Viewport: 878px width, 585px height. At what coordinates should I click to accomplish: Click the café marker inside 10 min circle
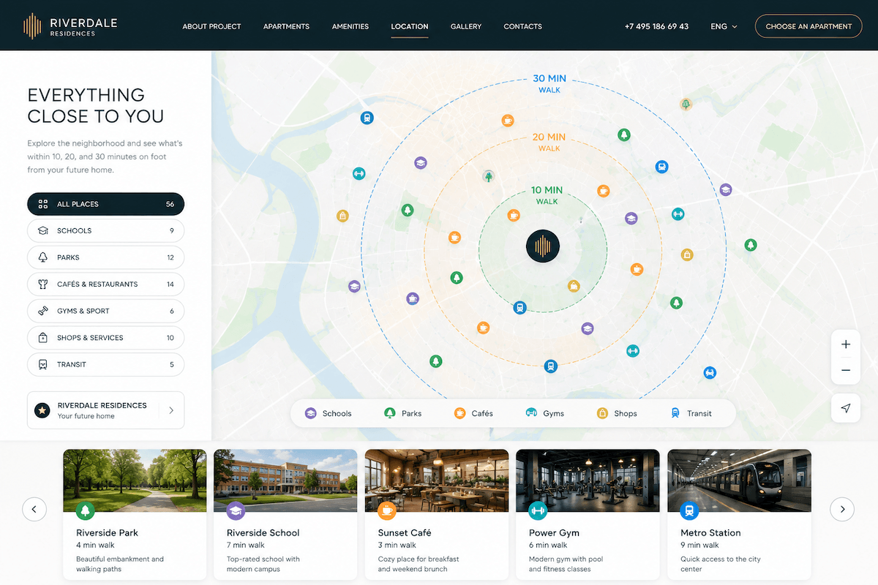point(514,215)
